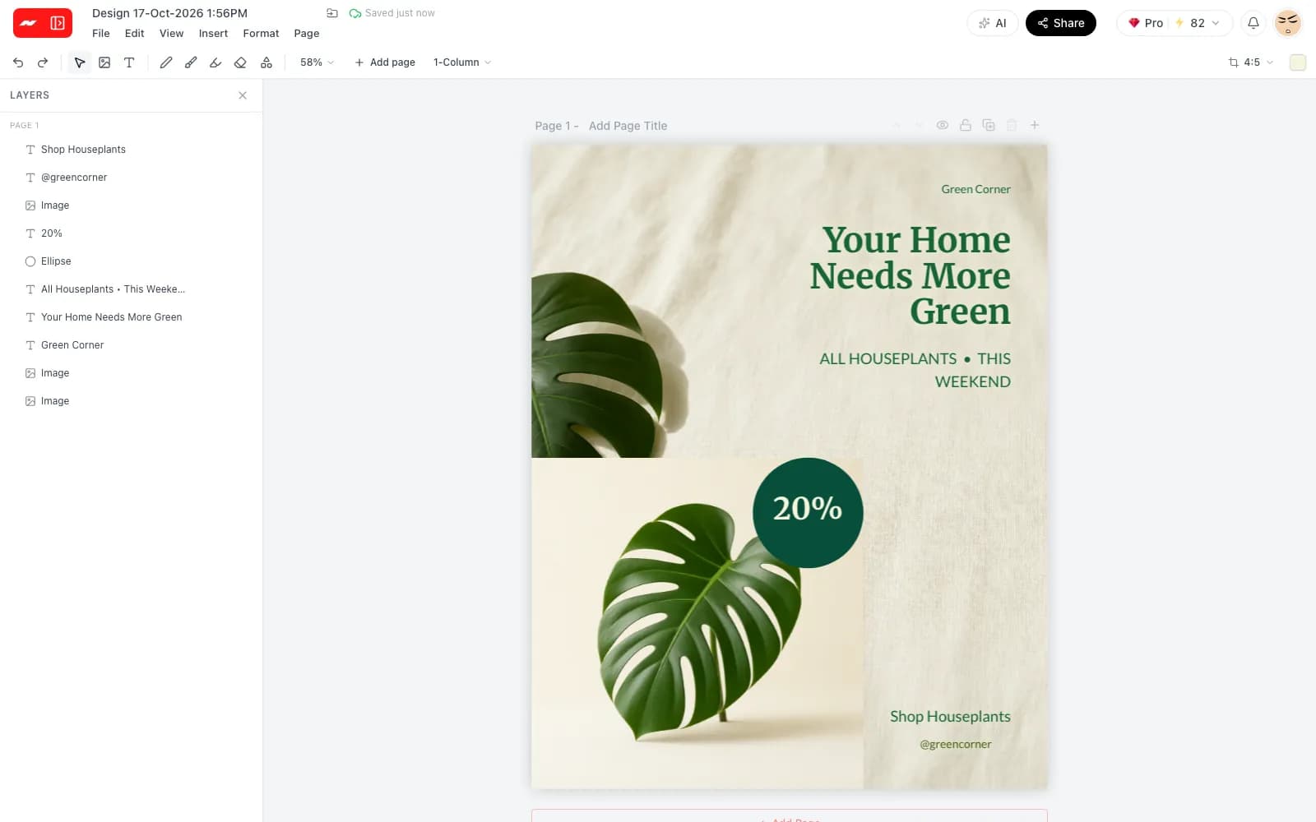Click the Add page button

[385, 62]
